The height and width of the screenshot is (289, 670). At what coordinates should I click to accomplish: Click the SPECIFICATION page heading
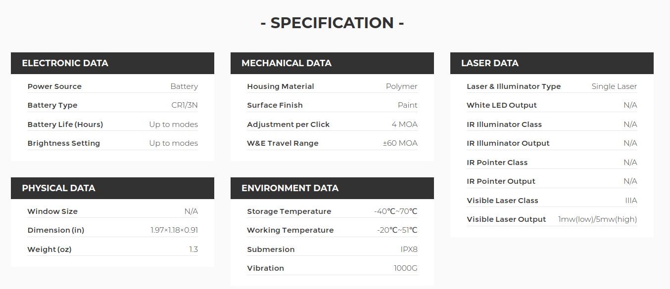[332, 23]
